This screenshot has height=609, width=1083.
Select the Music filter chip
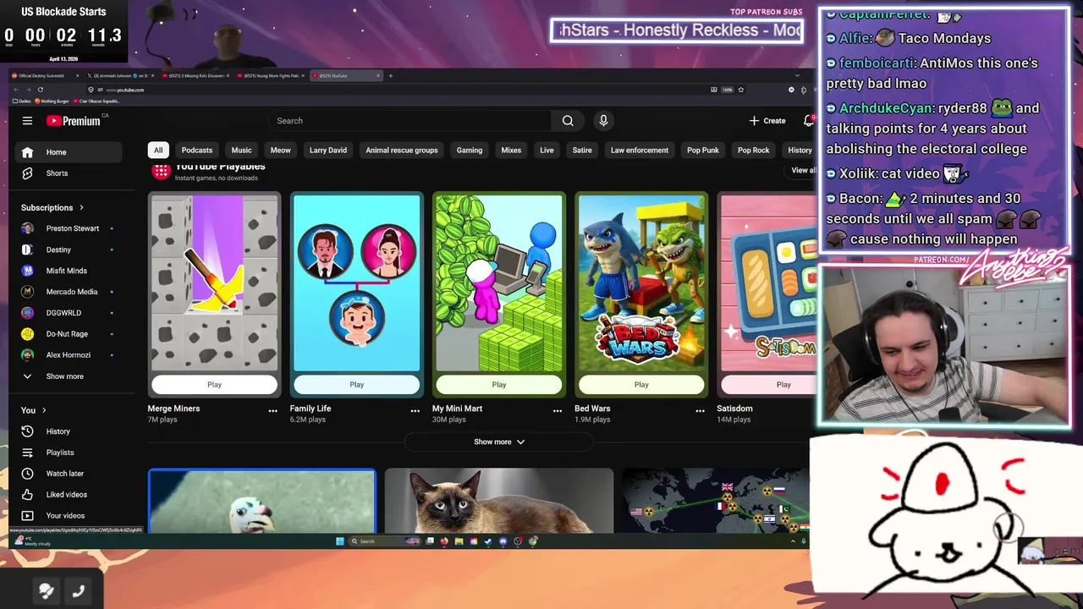pos(242,150)
